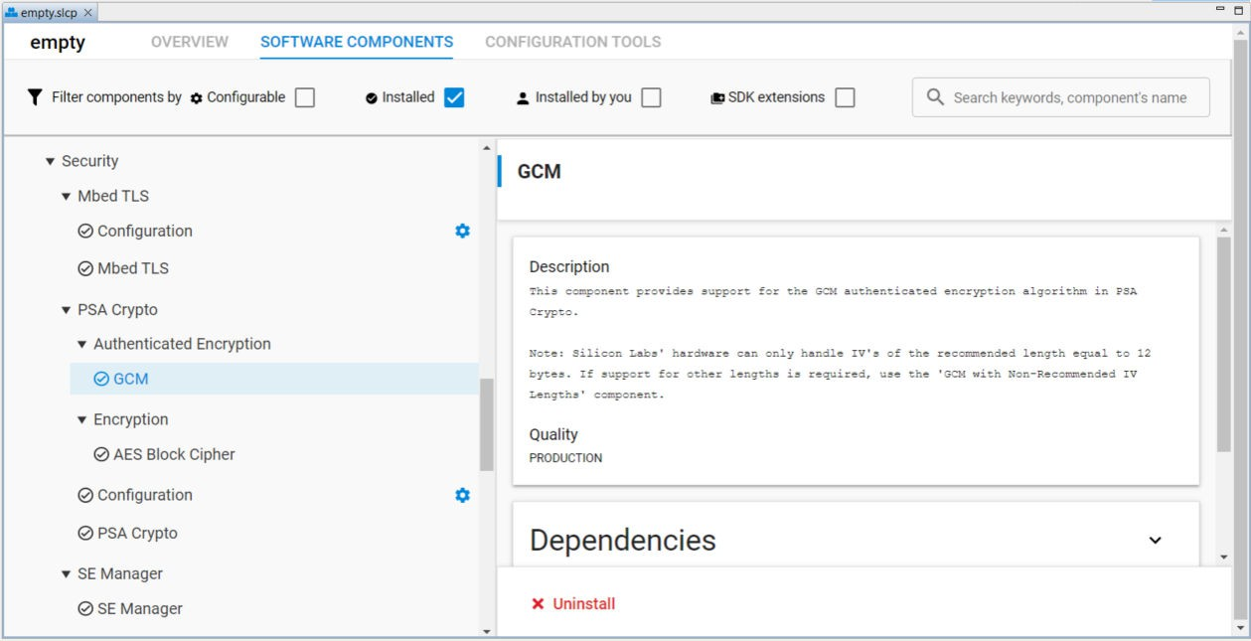
Task: Open settings gear beside Mbed TLS Configuration
Action: (461, 231)
